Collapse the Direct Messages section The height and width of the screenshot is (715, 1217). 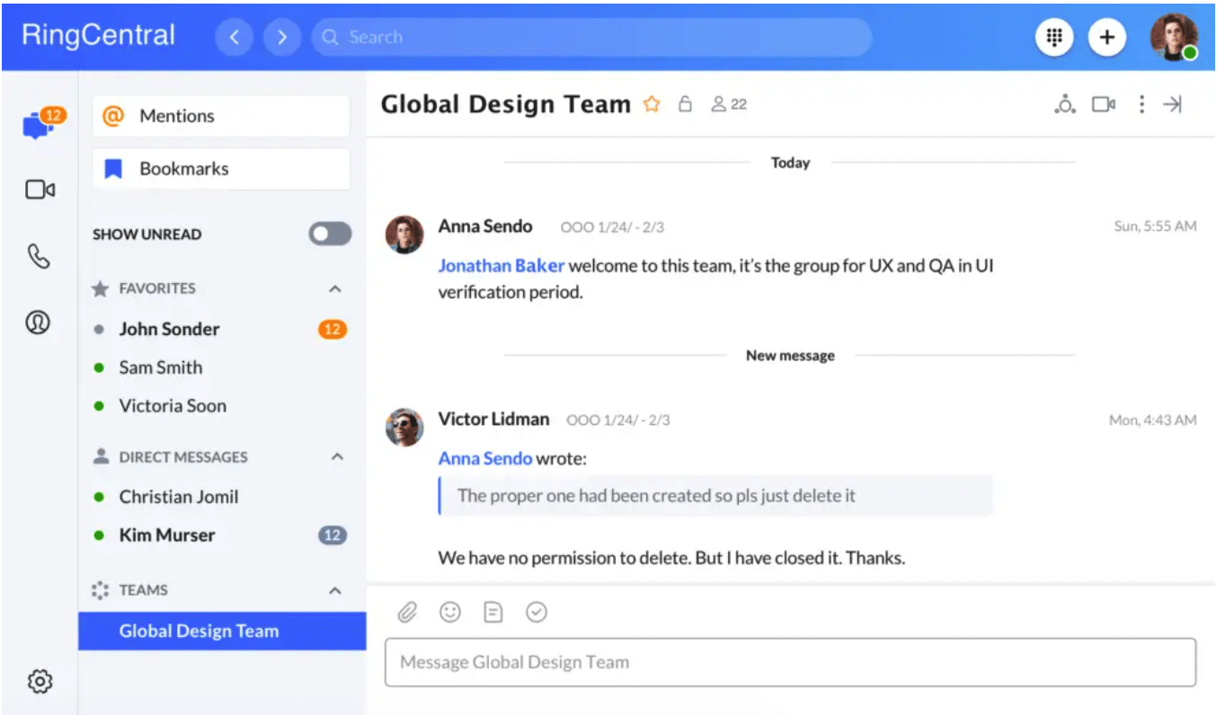pyautogui.click(x=337, y=457)
